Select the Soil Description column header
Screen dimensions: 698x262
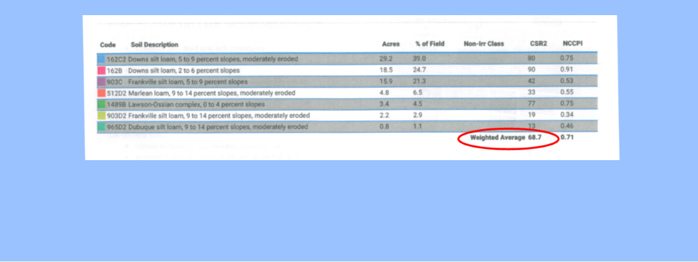click(x=154, y=45)
